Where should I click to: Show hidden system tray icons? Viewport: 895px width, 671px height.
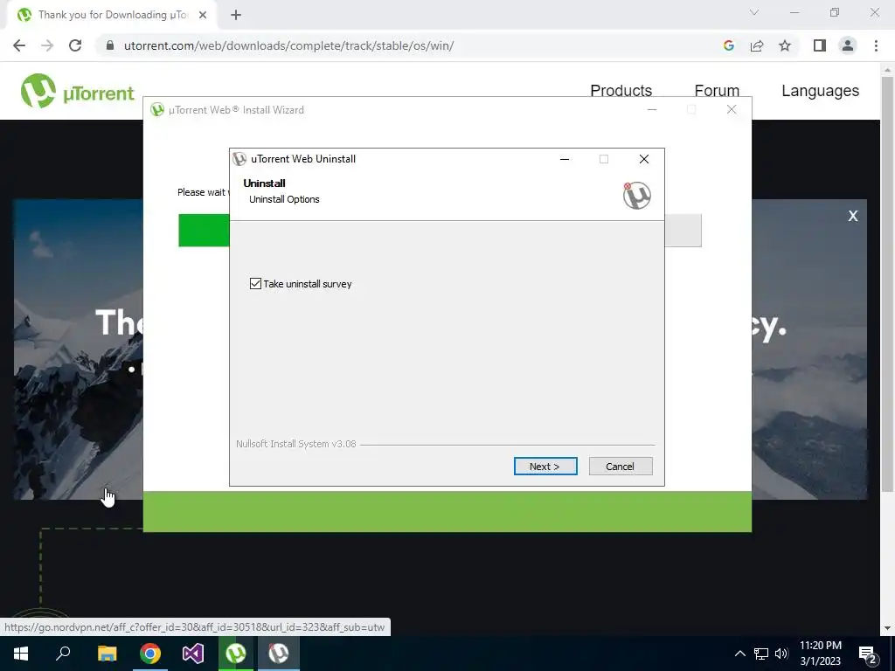click(739, 654)
